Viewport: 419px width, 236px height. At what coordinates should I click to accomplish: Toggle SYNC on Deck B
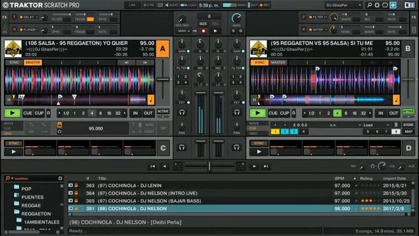259,62
